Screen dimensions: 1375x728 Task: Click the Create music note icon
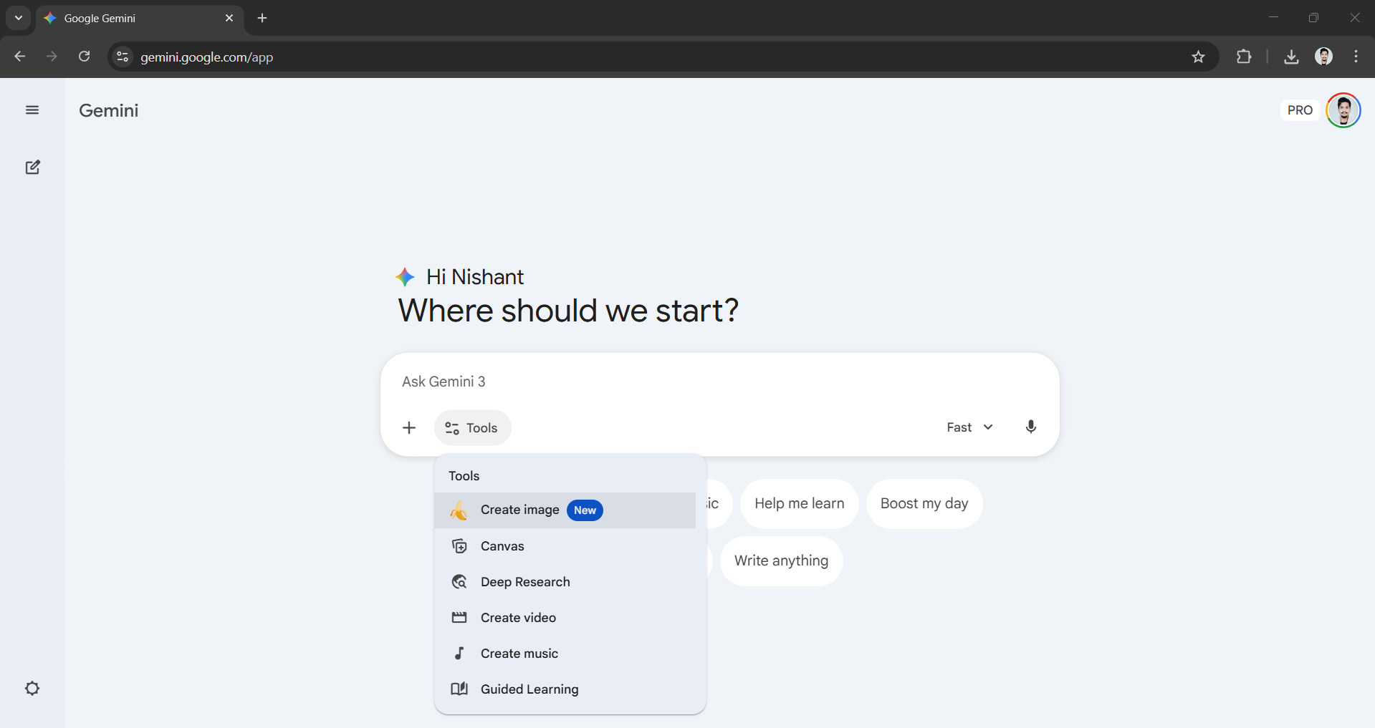pyautogui.click(x=459, y=654)
